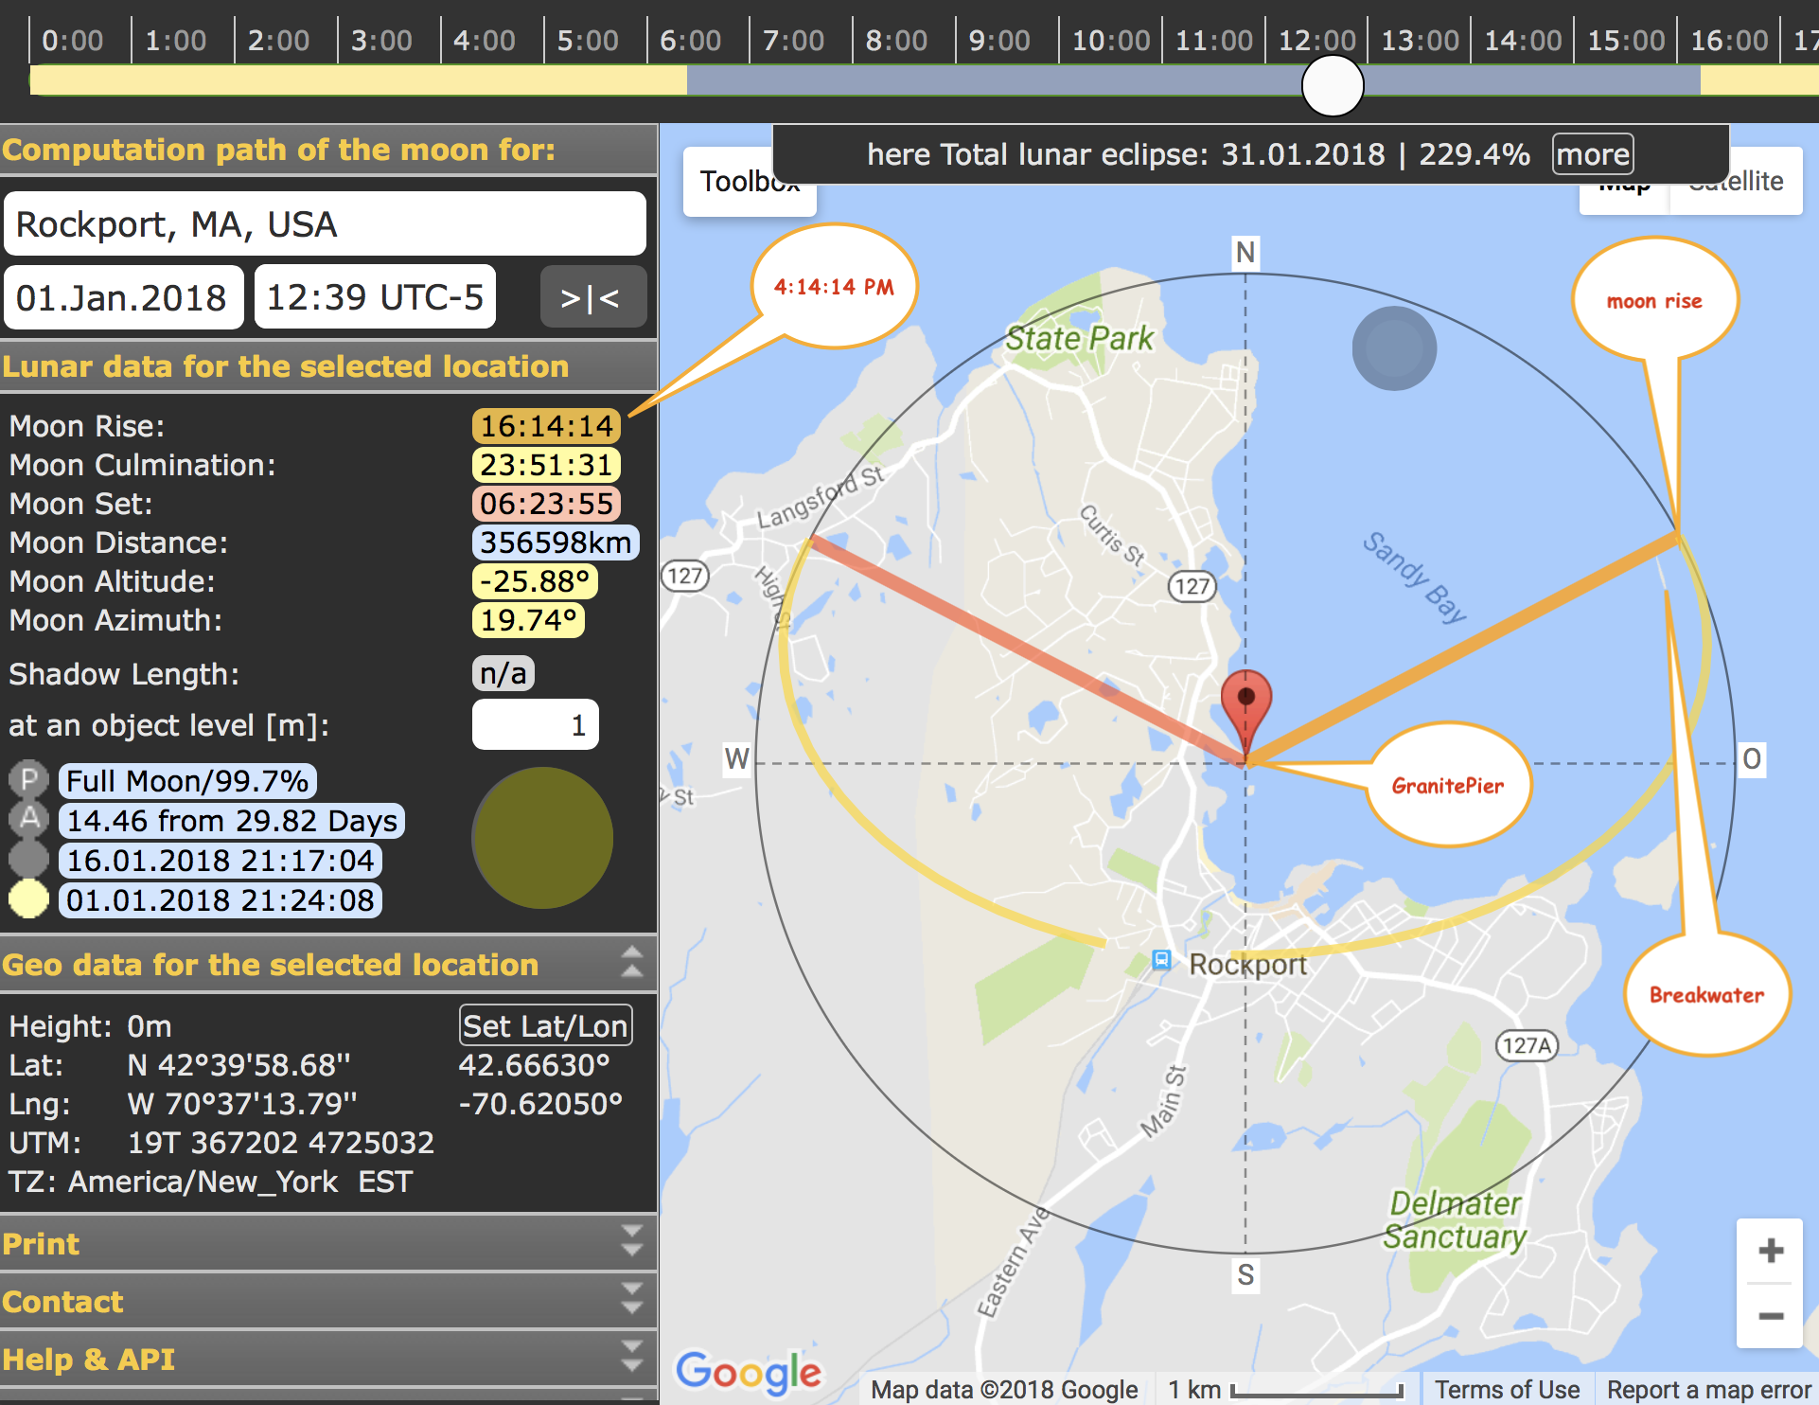Click the zoom out minus button
Screen dimensions: 1819x1405
tap(1769, 1316)
